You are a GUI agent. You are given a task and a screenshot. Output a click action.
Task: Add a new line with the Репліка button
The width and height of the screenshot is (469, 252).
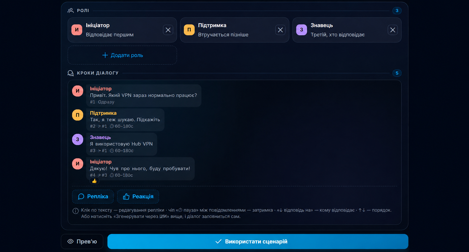tap(93, 197)
